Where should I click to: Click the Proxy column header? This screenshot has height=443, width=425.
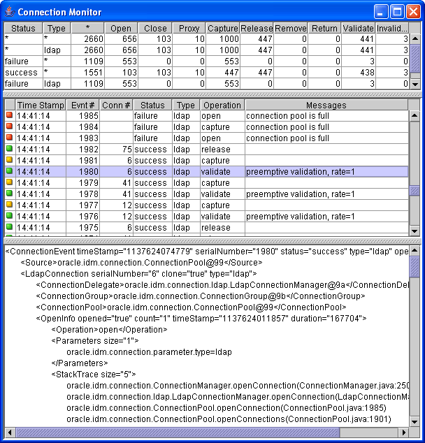(189, 28)
